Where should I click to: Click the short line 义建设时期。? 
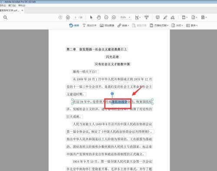click(76, 94)
